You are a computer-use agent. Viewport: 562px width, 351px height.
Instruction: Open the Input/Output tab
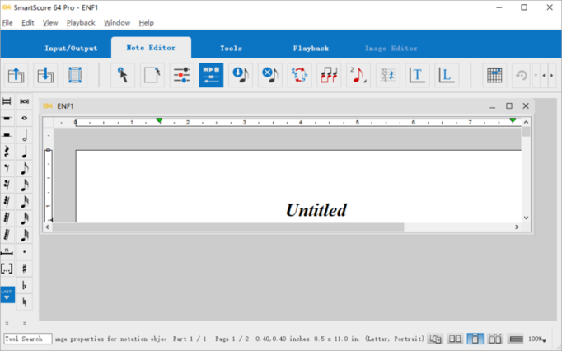click(71, 49)
